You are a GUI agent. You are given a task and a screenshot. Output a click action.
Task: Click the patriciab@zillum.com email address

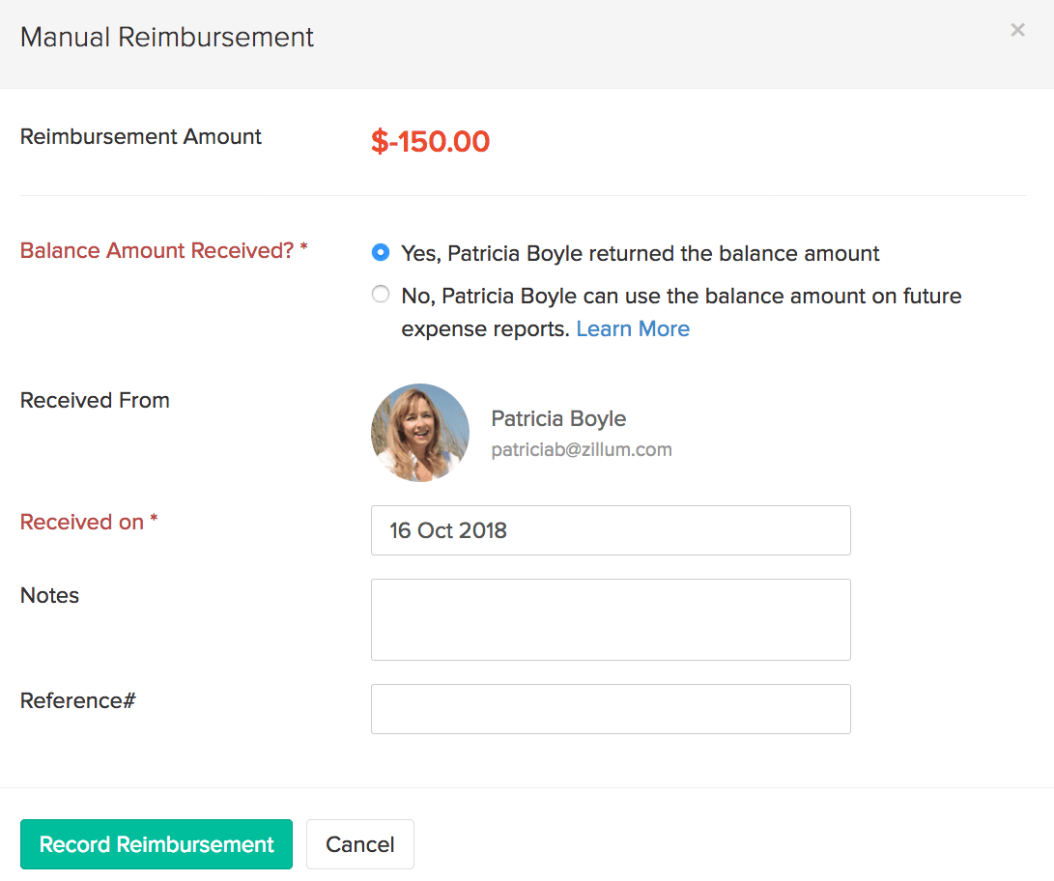click(582, 449)
